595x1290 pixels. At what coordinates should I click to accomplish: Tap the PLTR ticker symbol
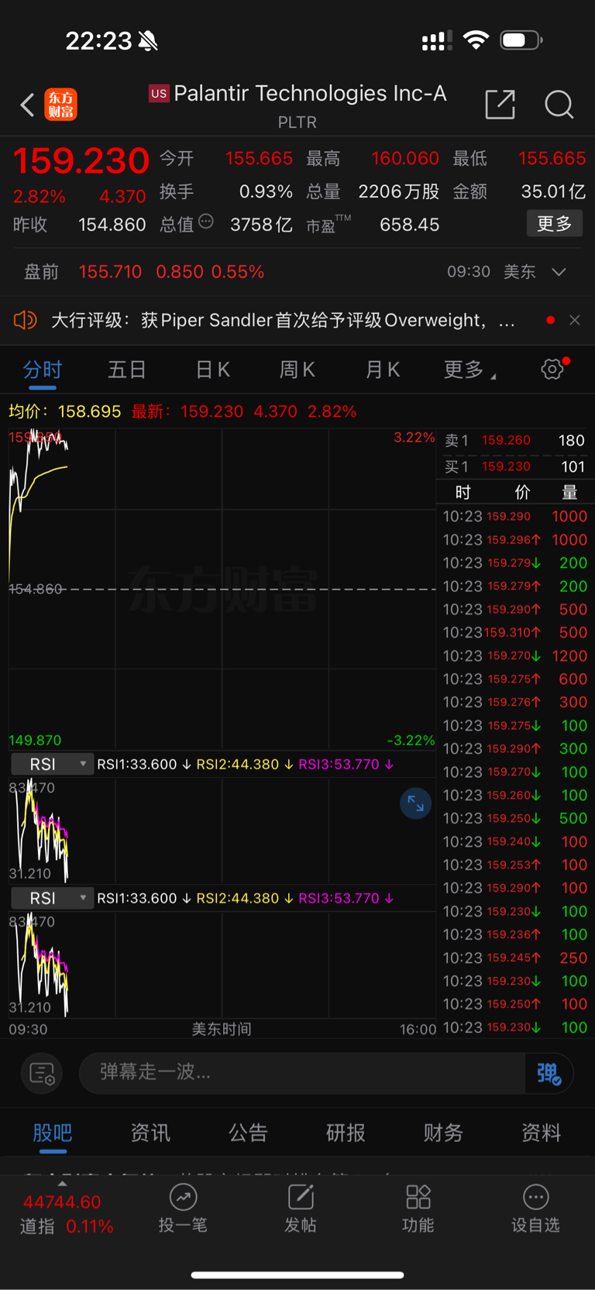coord(297,122)
